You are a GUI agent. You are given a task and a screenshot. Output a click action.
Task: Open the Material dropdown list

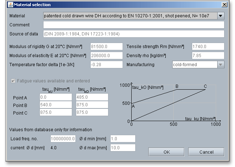[x=130, y=16]
